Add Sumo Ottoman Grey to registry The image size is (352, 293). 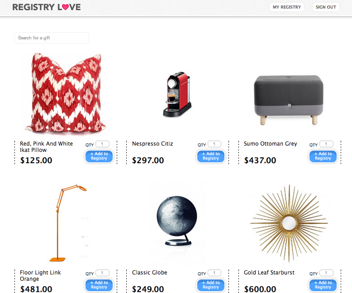tap(323, 156)
